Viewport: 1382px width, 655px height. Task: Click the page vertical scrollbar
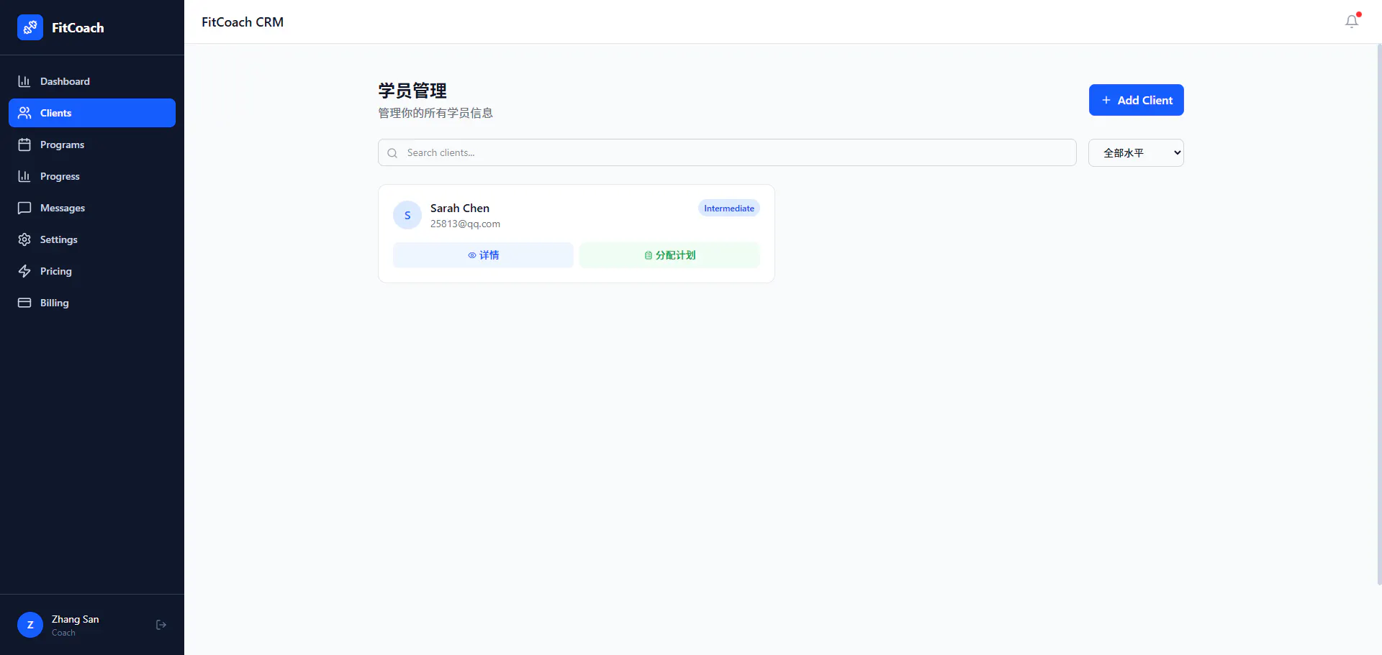1379,315
